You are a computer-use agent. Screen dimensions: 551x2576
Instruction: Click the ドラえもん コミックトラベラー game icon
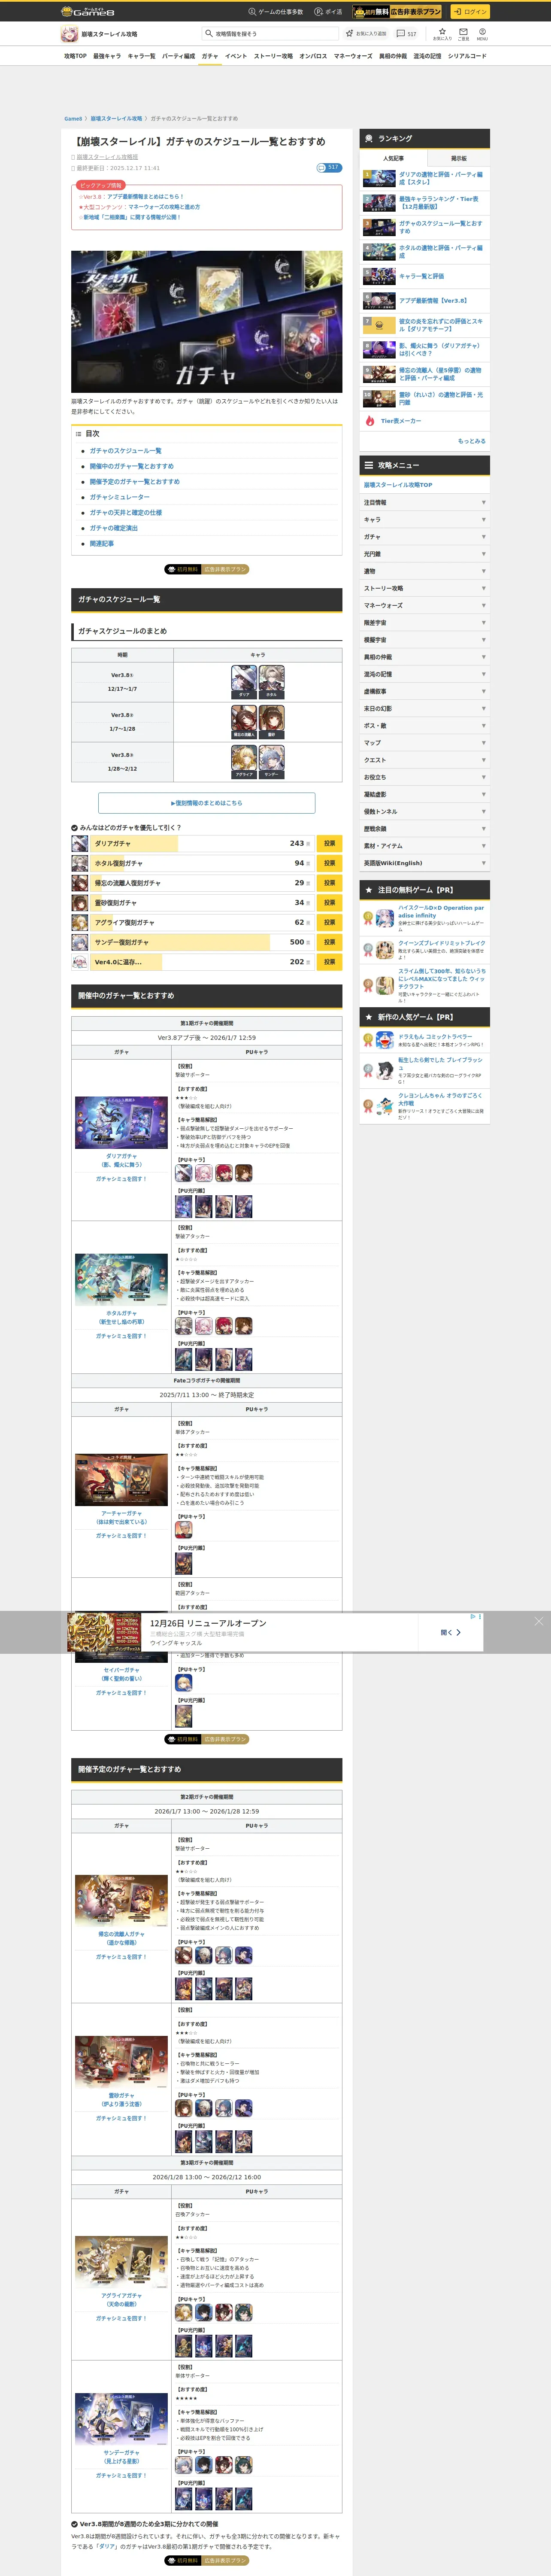point(384,1040)
